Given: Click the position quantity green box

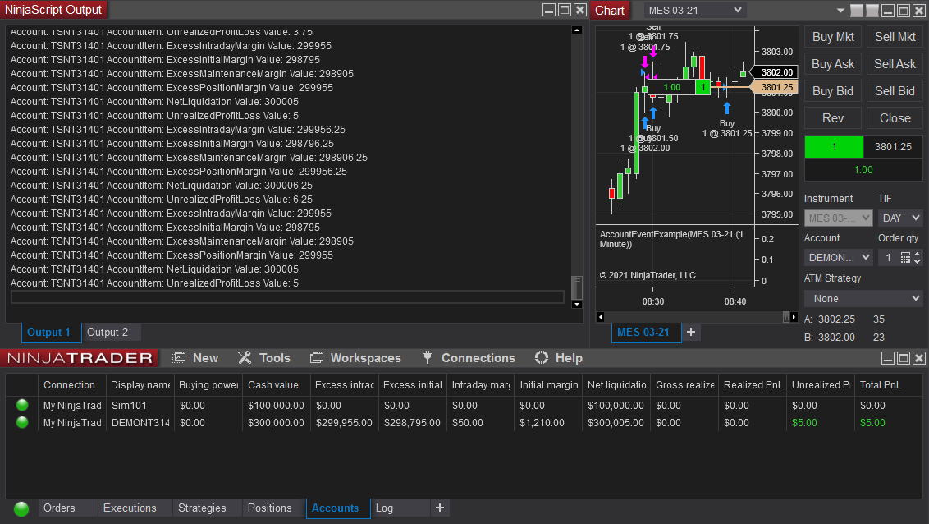Looking at the screenshot, I should point(834,146).
